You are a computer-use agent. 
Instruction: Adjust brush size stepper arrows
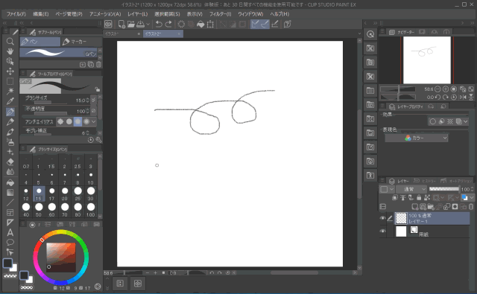[88, 100]
